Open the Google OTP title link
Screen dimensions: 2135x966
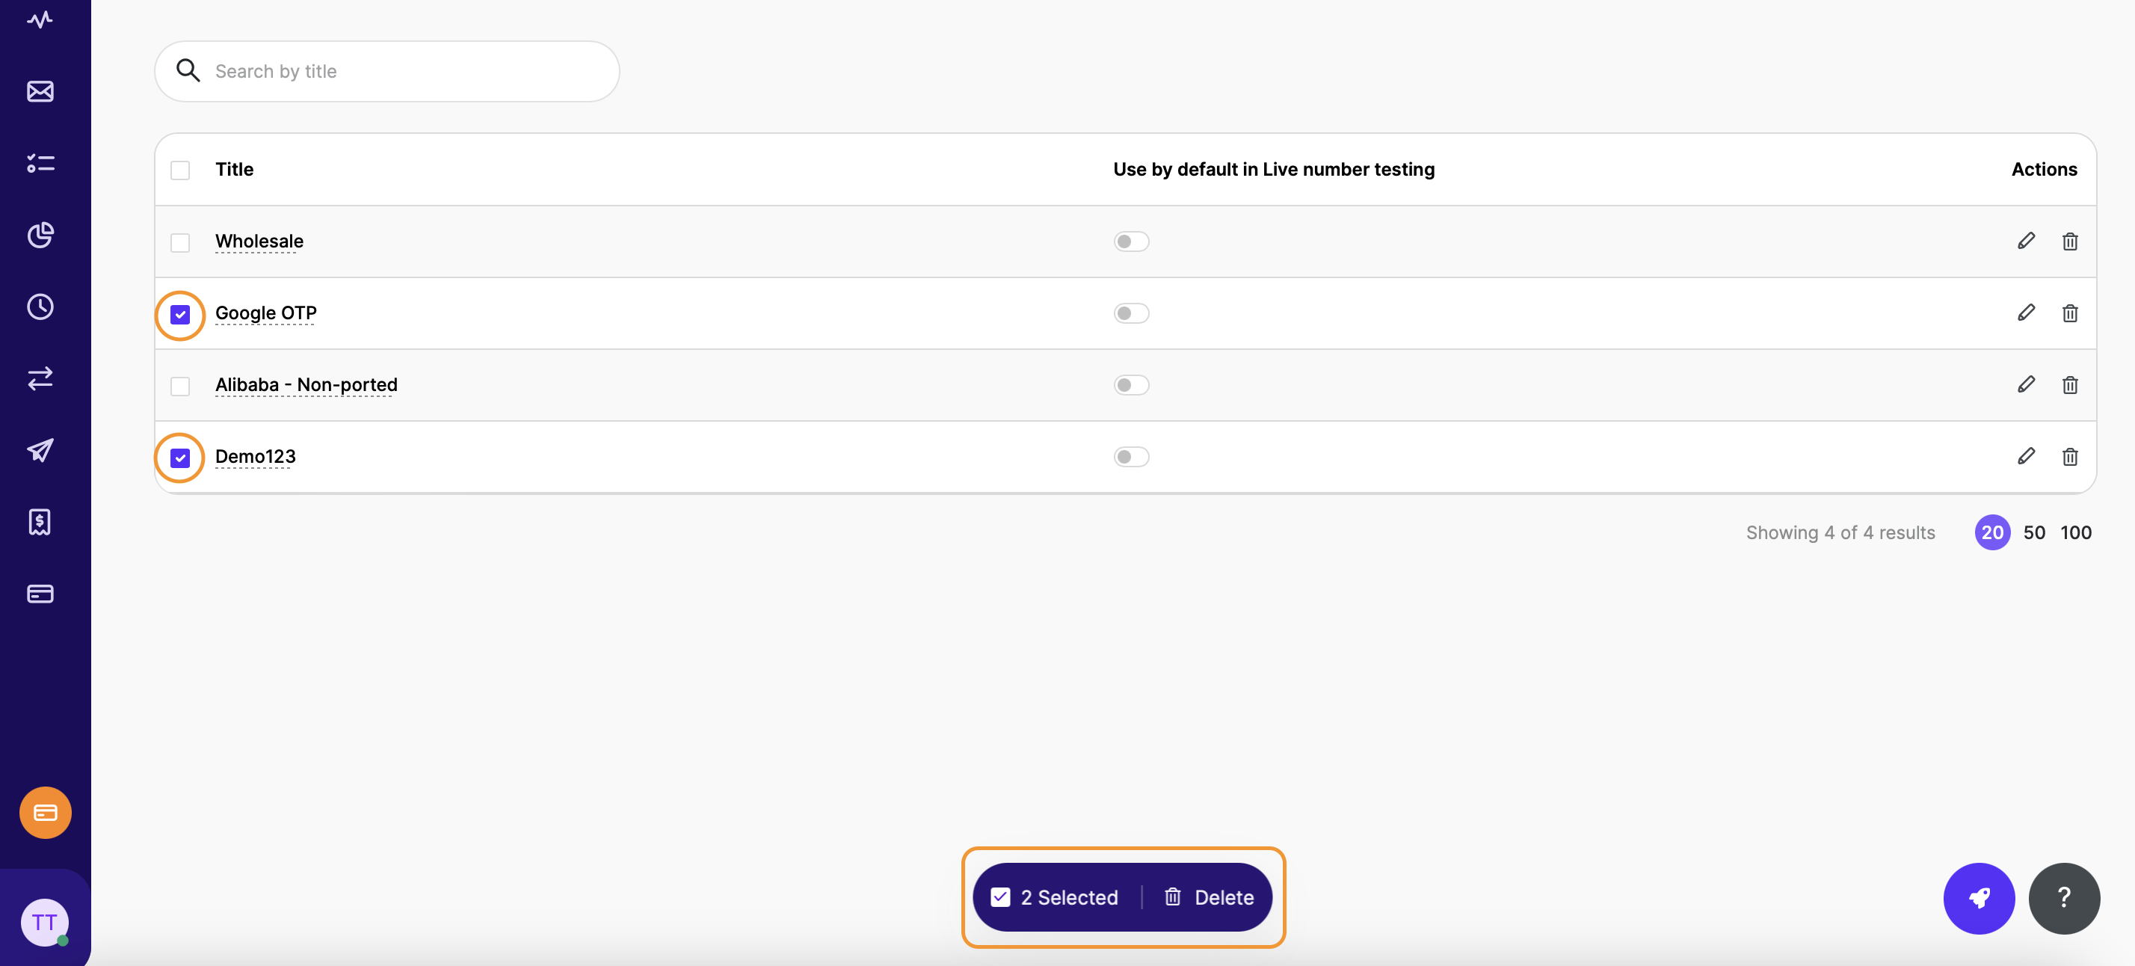click(x=265, y=313)
